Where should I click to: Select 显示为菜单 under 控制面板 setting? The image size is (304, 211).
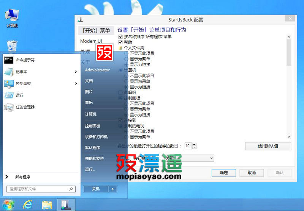click(126, 109)
